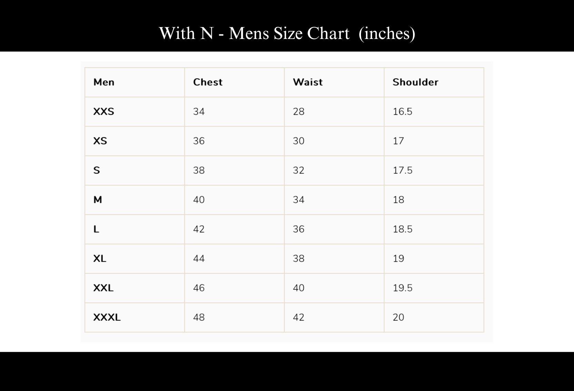Select the Shoulder column header
This screenshot has height=391, width=574.
tap(415, 82)
